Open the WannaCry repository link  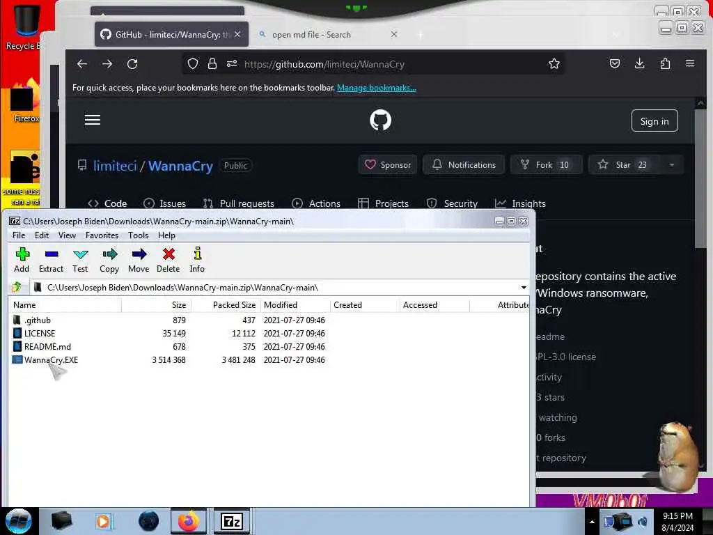click(x=180, y=166)
